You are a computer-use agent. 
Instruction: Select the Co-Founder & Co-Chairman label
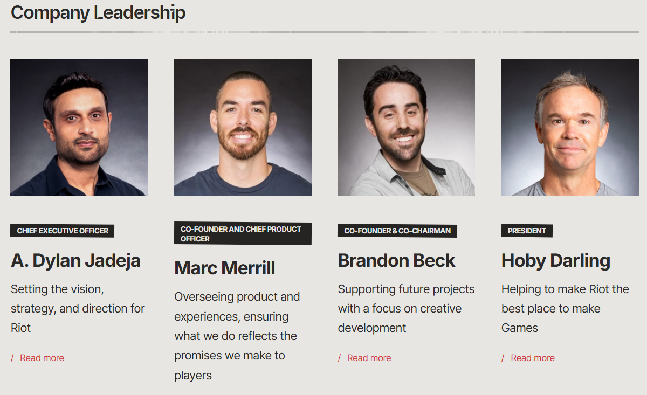(x=397, y=231)
